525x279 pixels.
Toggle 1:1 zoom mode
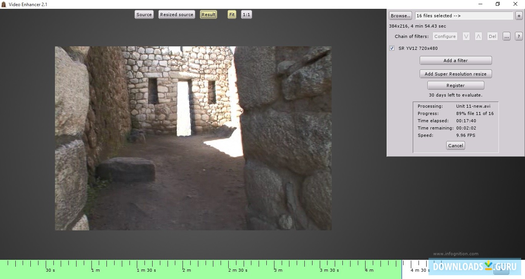pos(246,15)
